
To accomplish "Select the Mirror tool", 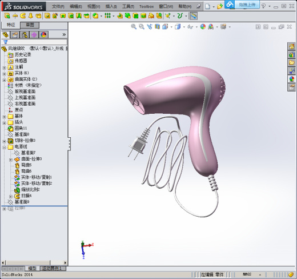I will (159, 16).
